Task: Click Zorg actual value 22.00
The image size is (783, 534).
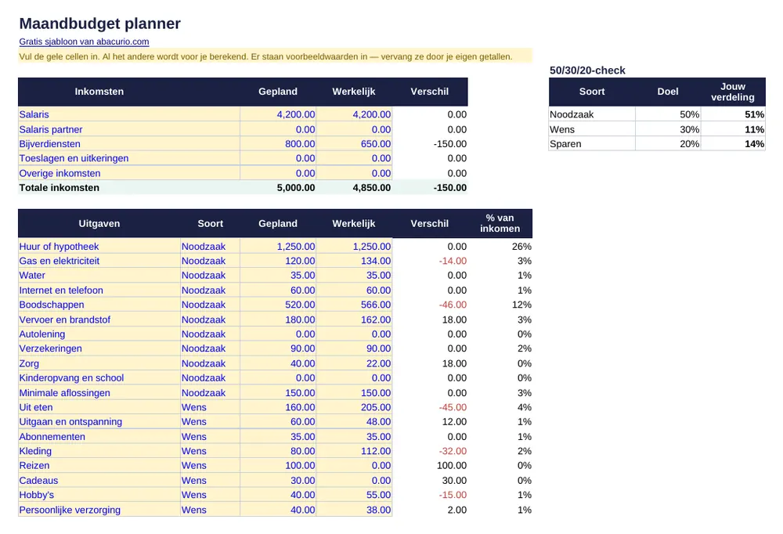Action: point(354,363)
